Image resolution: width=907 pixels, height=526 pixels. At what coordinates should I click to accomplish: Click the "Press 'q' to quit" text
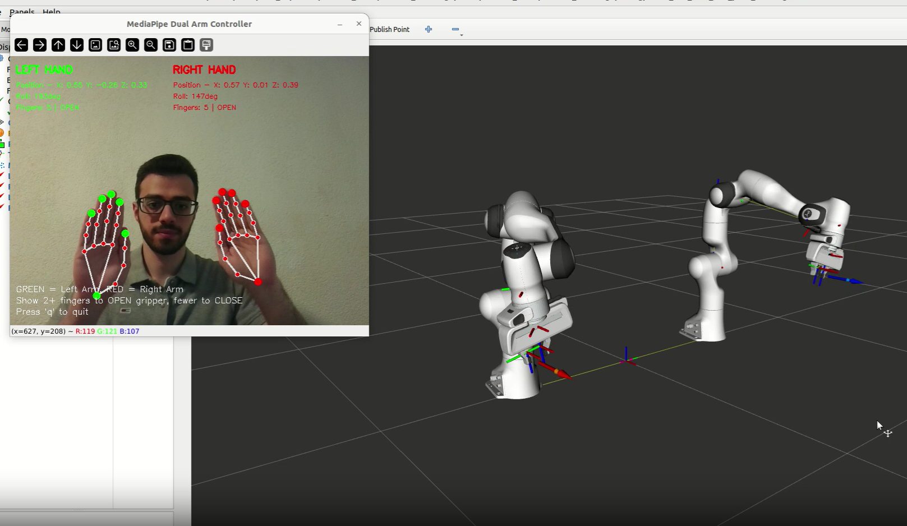[52, 312]
